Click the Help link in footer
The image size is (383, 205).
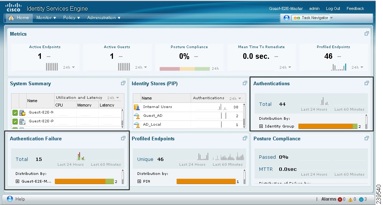click(20, 199)
